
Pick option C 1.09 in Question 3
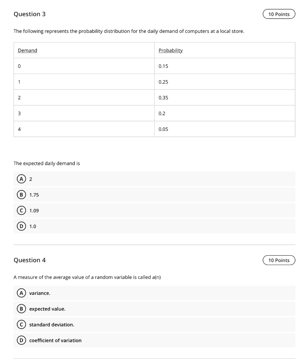[154, 210]
